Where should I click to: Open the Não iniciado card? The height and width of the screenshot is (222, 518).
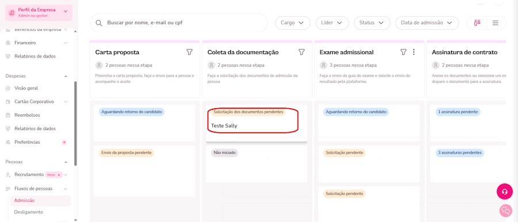click(256, 164)
